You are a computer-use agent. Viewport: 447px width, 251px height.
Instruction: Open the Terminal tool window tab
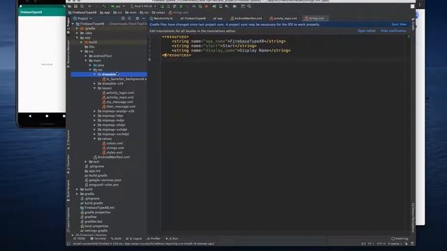98,238
